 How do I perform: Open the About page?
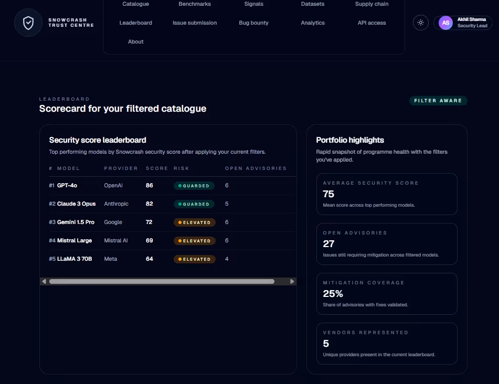click(x=135, y=41)
